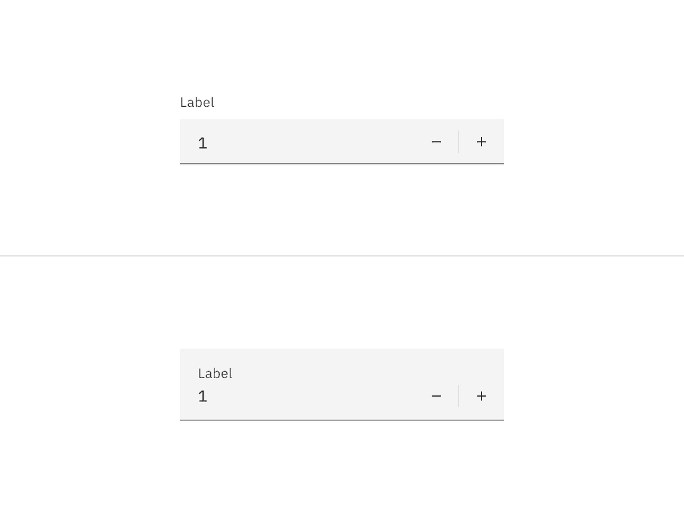Increase the bottom number field's value by one
Screen dimensions: 684x513
[482, 396]
